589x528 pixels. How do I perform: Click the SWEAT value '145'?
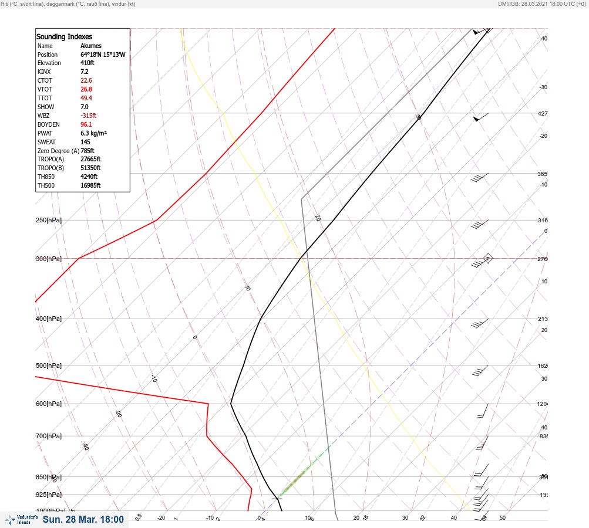tap(85, 142)
